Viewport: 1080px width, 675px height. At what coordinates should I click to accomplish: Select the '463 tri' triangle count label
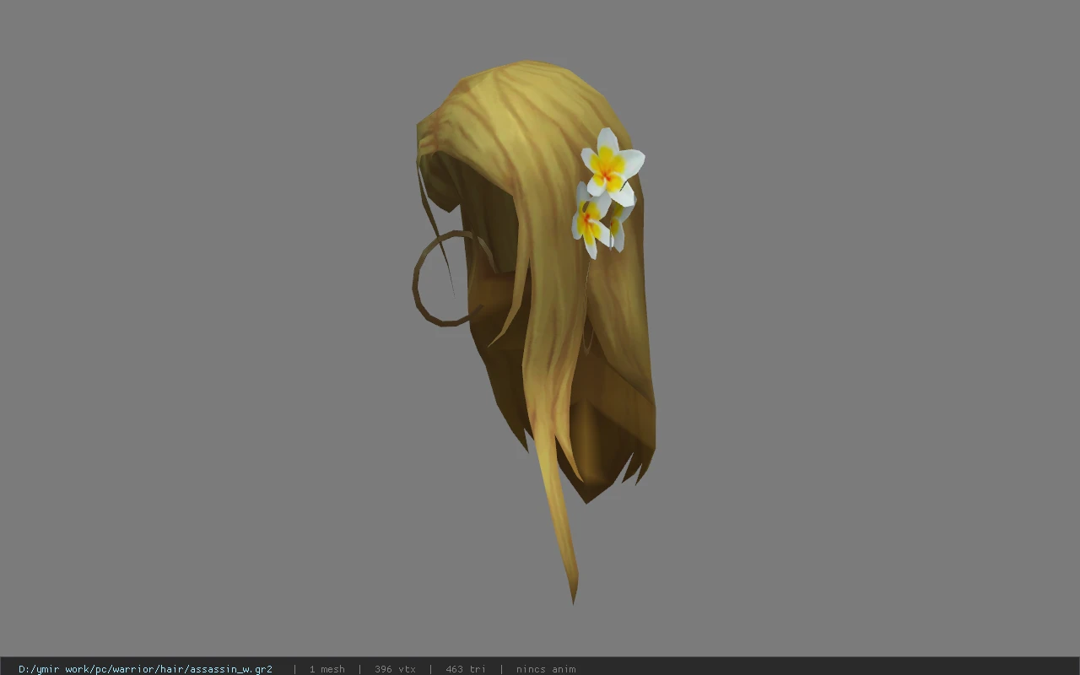tap(466, 668)
